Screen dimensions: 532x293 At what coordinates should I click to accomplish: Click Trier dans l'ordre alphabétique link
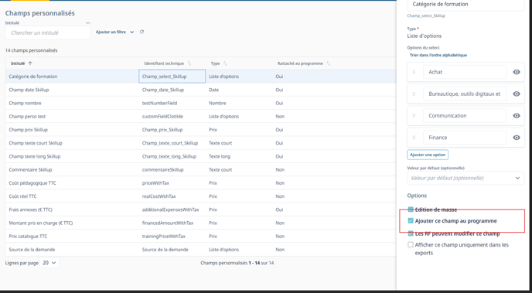point(438,55)
